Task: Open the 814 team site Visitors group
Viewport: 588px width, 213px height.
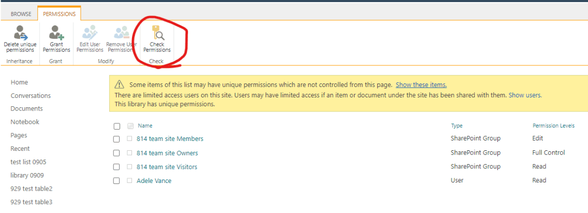Action: coord(167,167)
